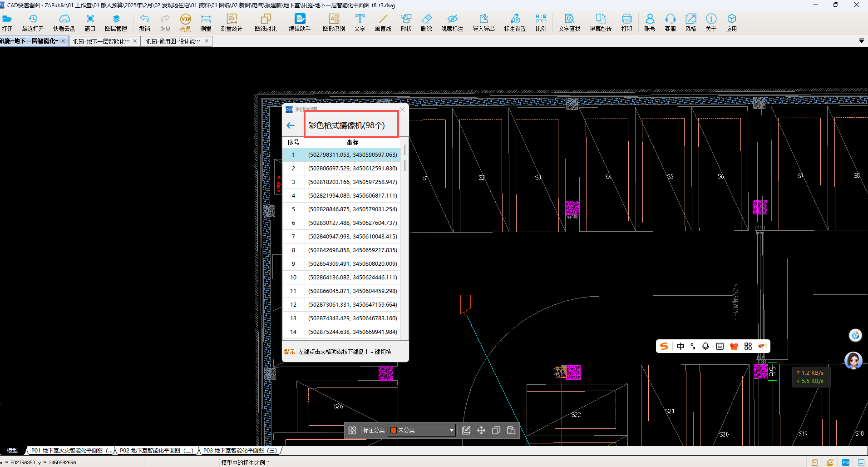
Task: Open the 图层管理 layer manager tool
Action: [116, 22]
